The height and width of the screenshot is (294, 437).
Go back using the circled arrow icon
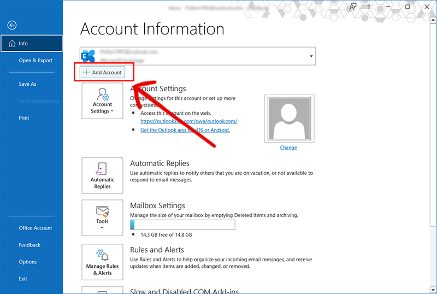[x=11, y=25]
